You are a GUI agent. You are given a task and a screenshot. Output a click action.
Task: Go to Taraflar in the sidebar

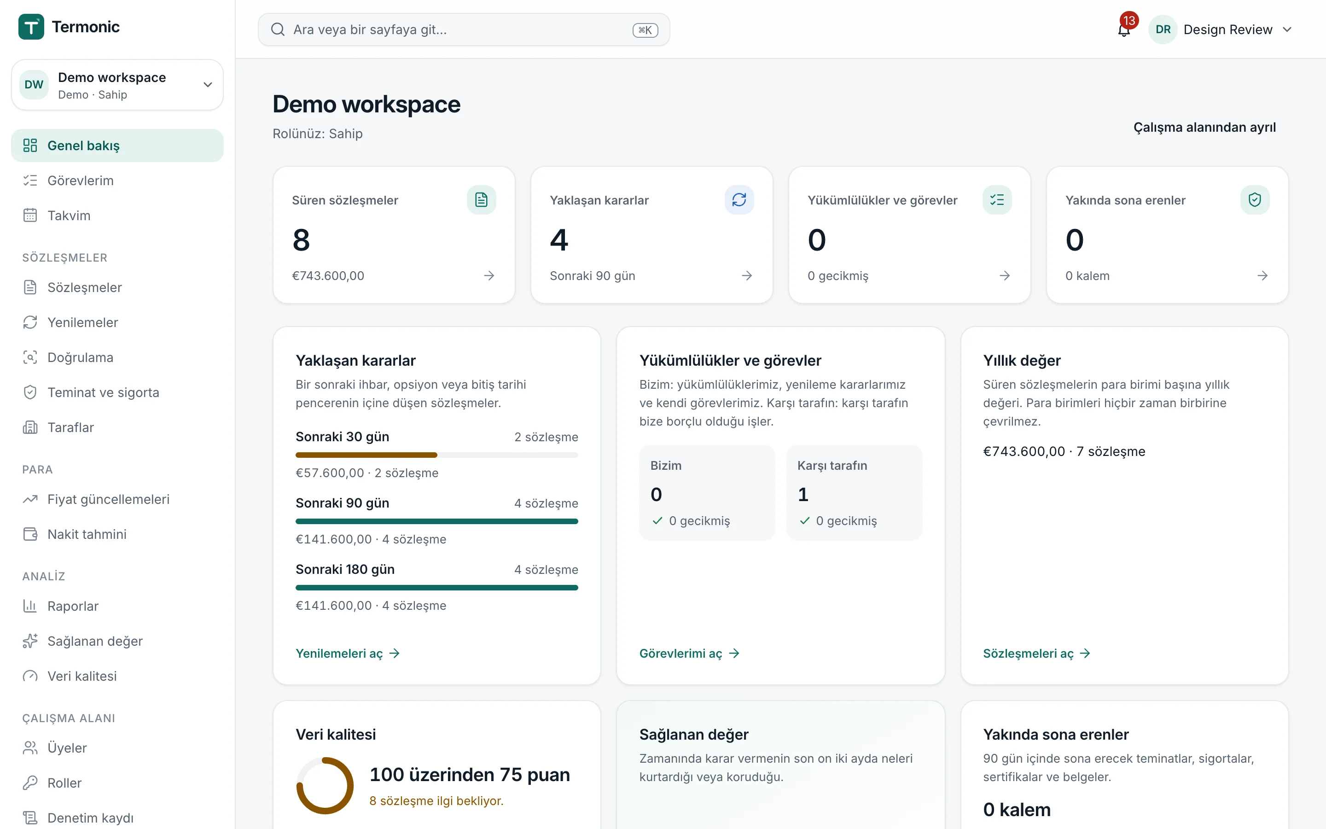[x=117, y=427]
